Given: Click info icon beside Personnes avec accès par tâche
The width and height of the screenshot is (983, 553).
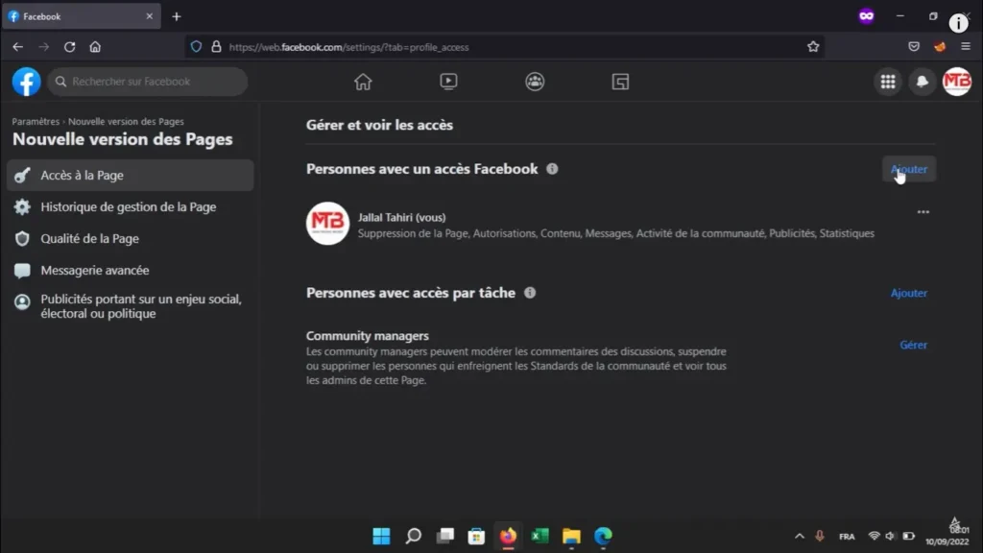Looking at the screenshot, I should (530, 293).
